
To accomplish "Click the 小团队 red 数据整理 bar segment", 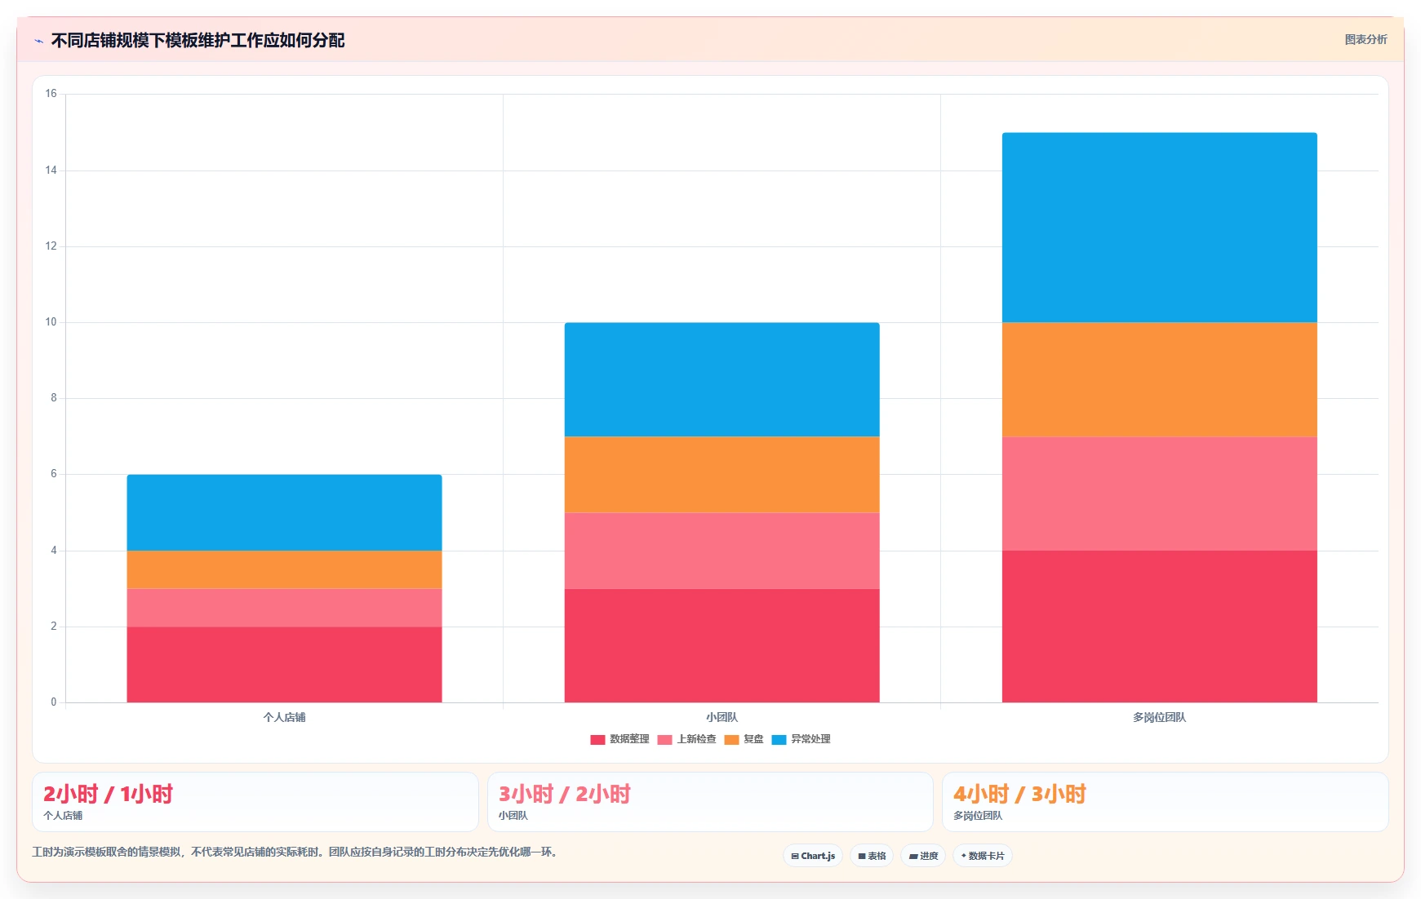I will (722, 645).
